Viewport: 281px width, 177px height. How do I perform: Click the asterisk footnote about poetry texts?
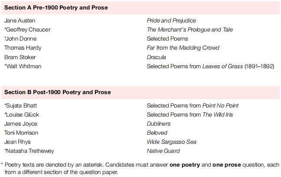[x=140, y=168]
